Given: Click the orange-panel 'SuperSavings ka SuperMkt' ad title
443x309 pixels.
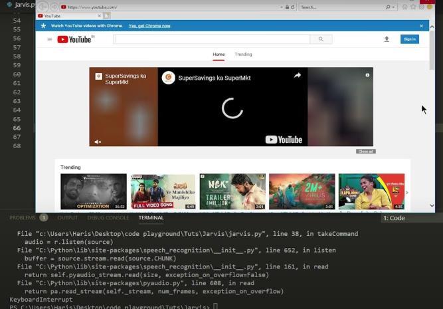Looking at the screenshot, I should (126, 79).
